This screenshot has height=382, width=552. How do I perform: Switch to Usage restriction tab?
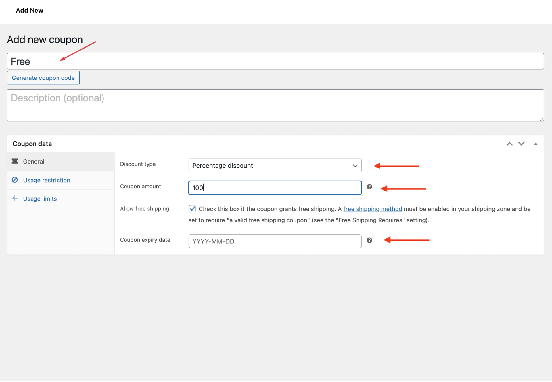pyautogui.click(x=61, y=180)
